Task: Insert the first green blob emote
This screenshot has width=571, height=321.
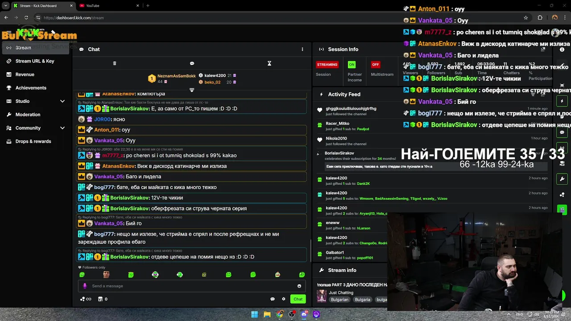Action: pyautogui.click(x=82, y=275)
